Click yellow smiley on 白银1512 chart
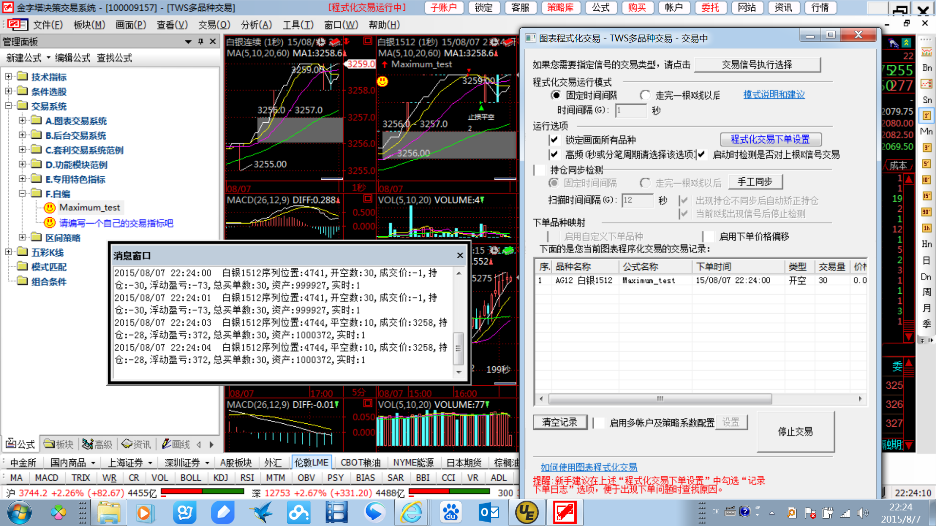The image size is (936, 526). (x=383, y=81)
